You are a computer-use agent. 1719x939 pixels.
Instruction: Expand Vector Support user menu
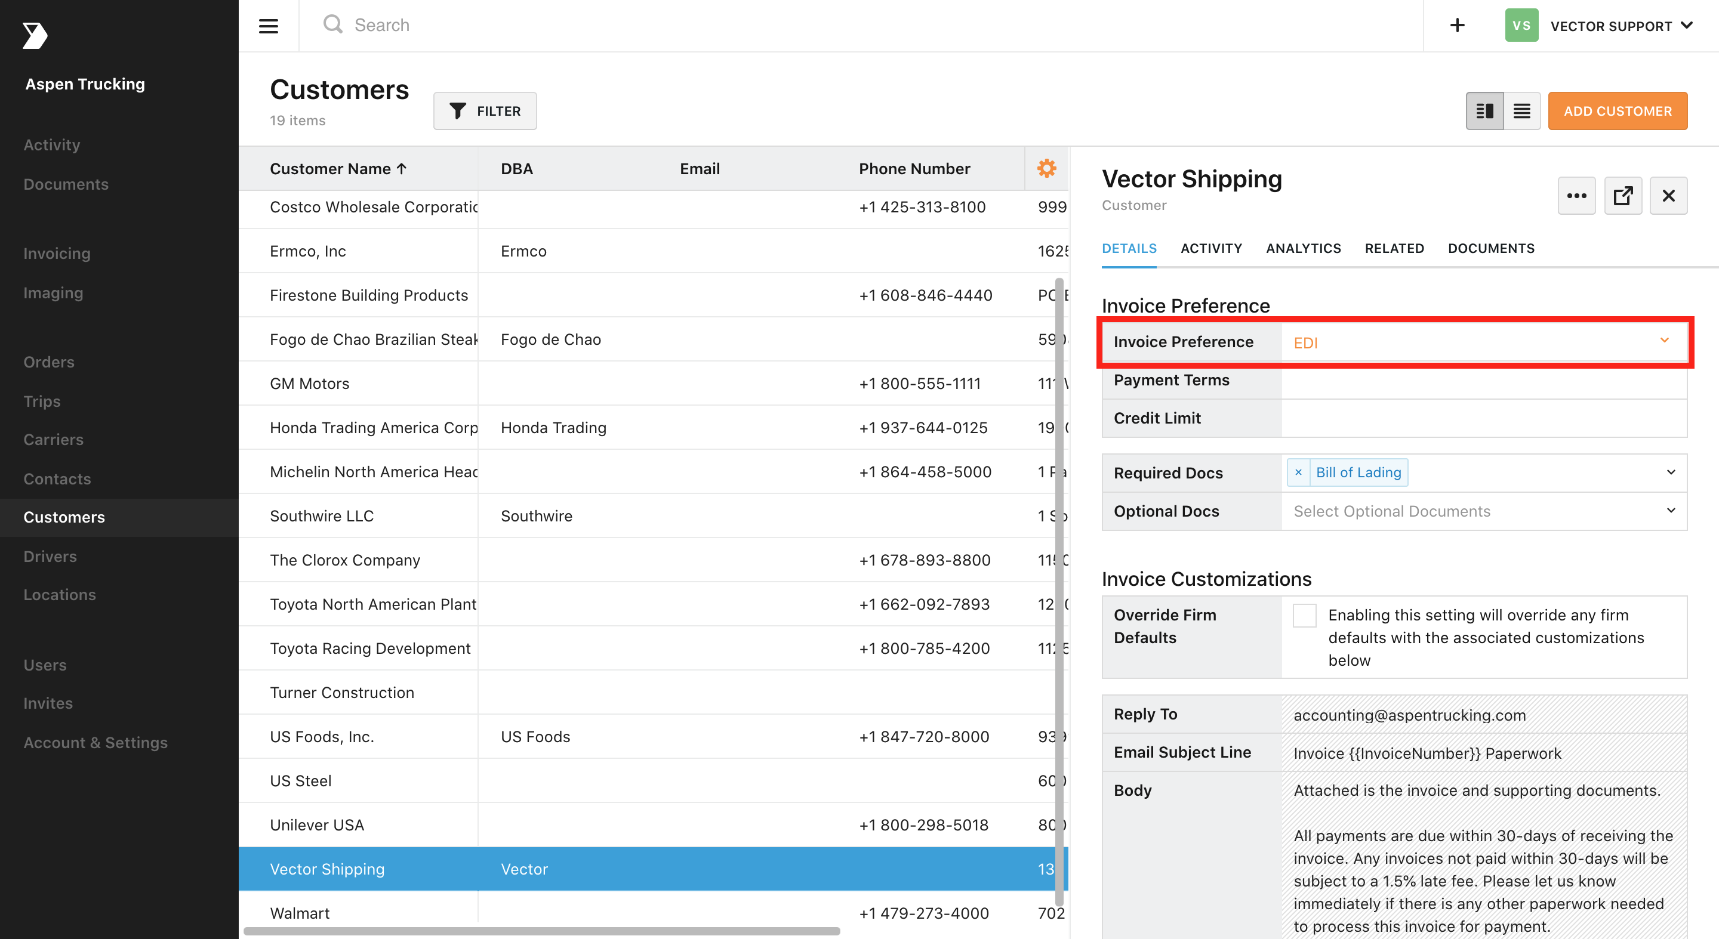[1621, 26]
